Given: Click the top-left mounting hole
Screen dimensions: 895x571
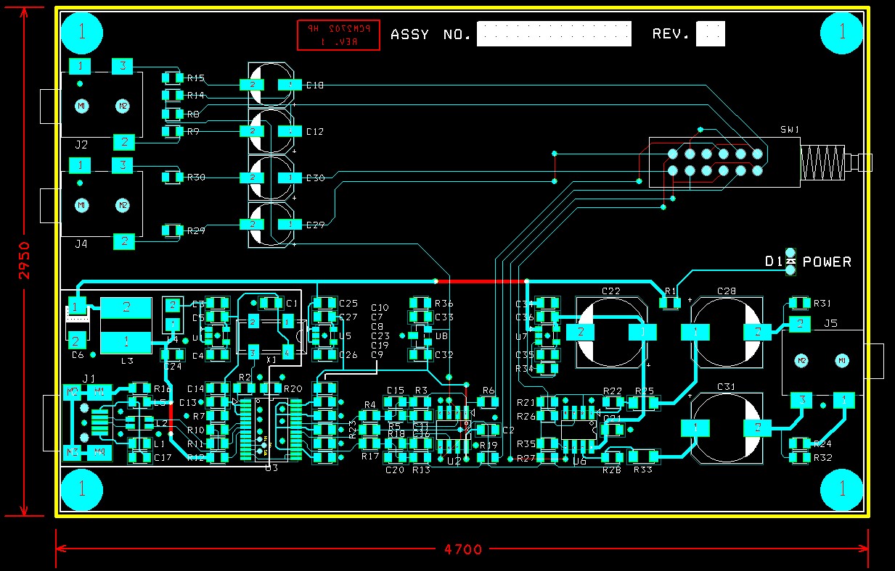Looking at the screenshot, I should 81,32.
